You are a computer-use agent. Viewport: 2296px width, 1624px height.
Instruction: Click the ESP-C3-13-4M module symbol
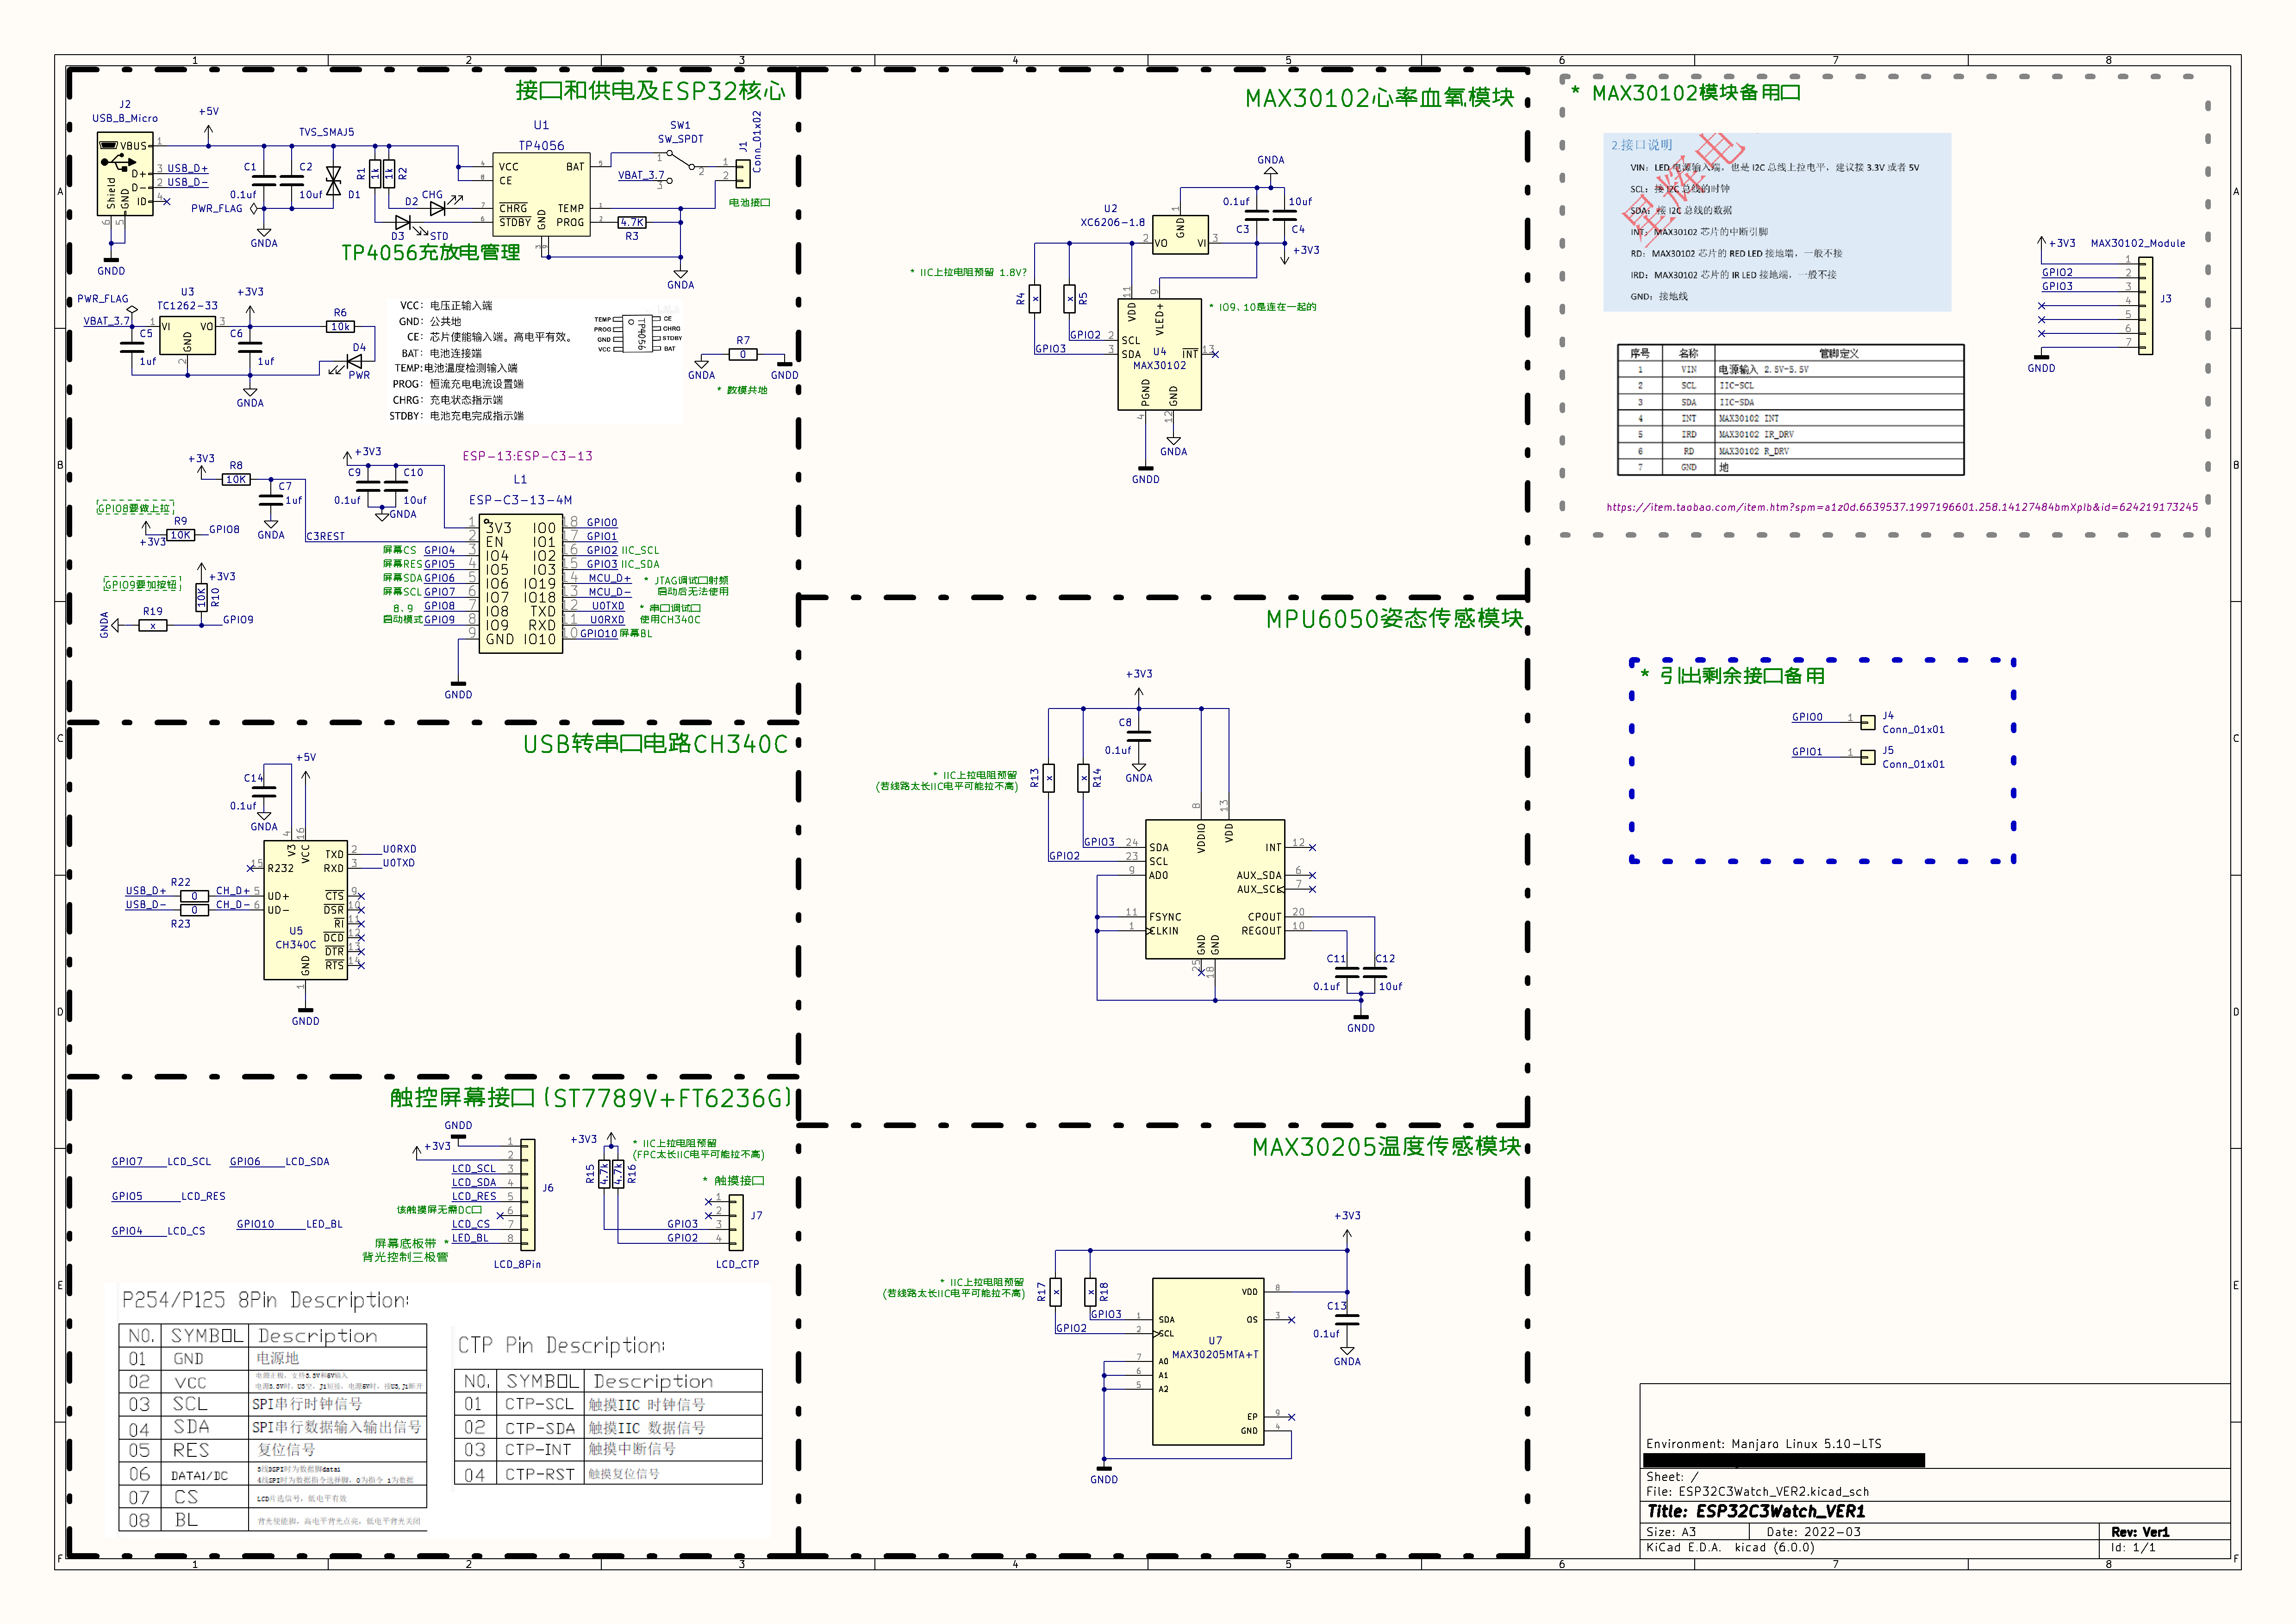point(521,583)
